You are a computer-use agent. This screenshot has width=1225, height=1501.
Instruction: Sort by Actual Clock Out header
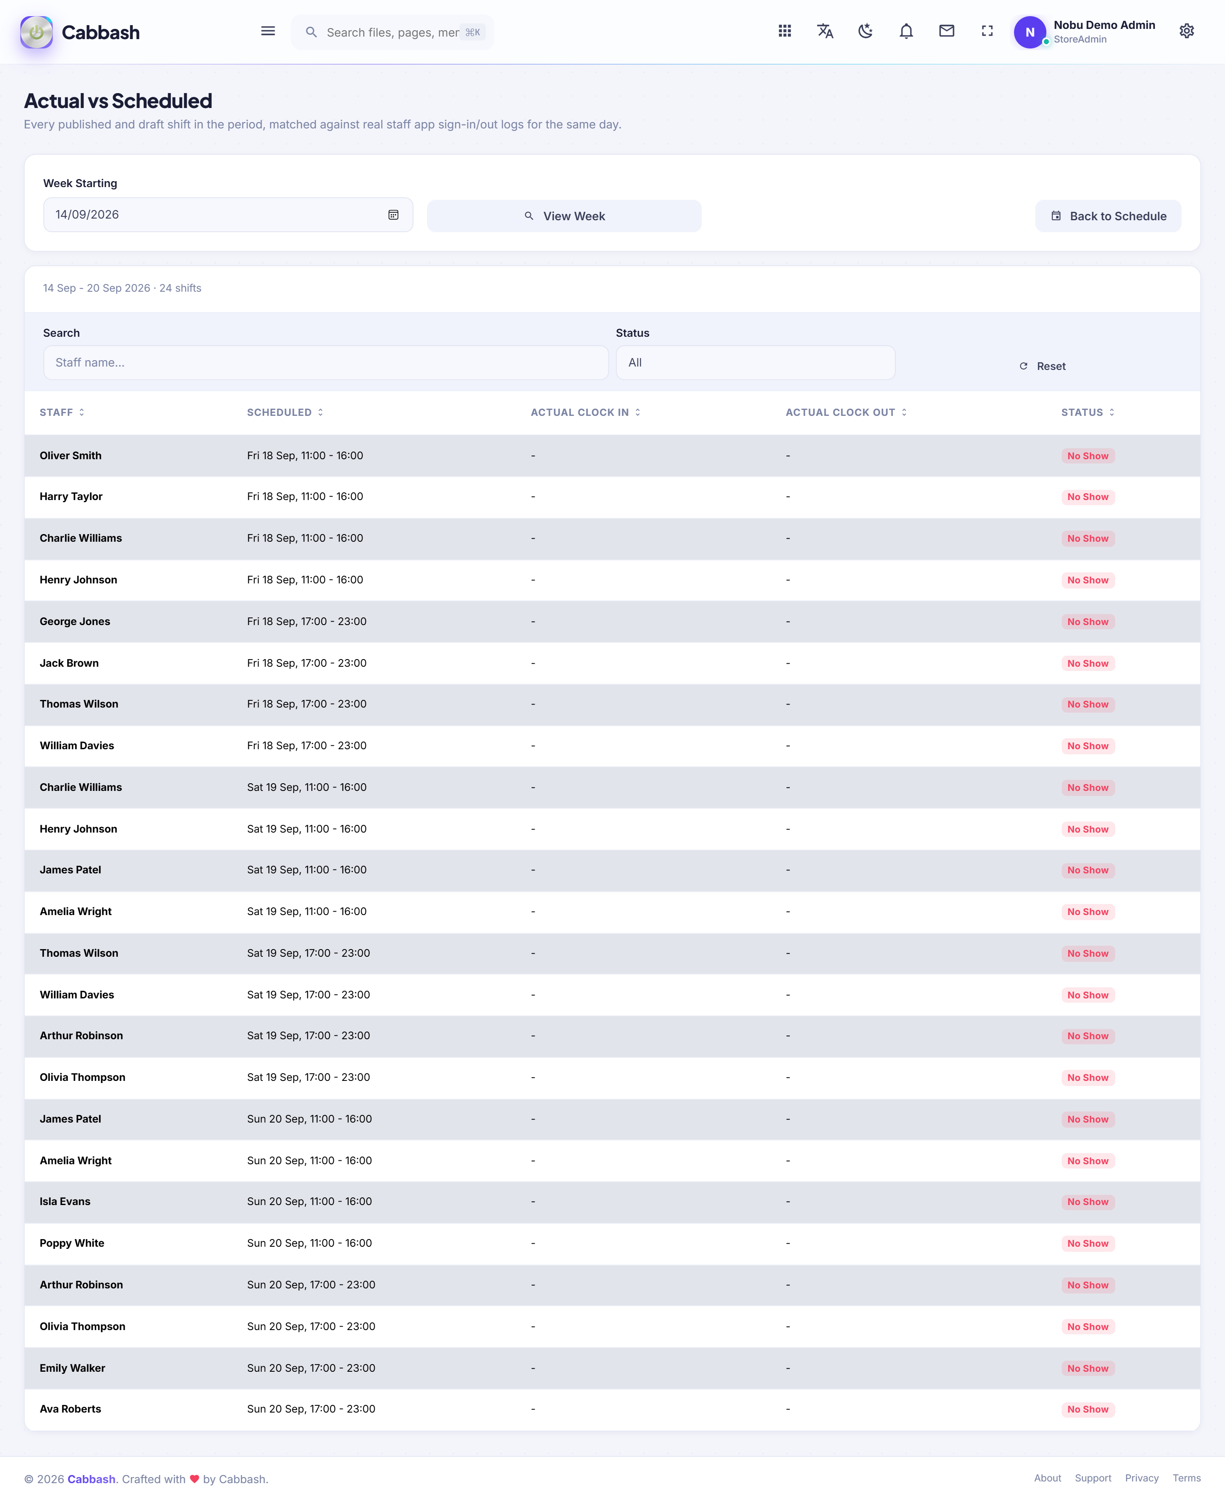[x=846, y=412]
